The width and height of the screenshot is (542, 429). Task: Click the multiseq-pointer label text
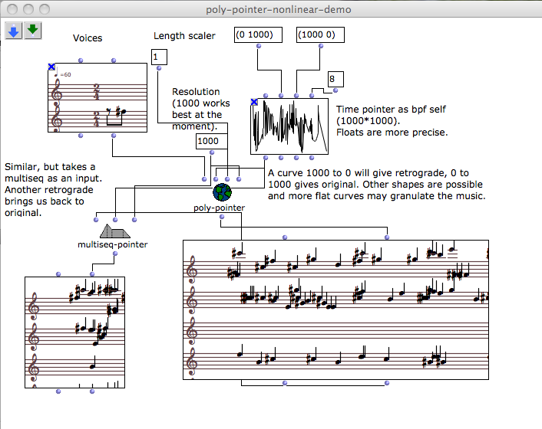(x=114, y=244)
